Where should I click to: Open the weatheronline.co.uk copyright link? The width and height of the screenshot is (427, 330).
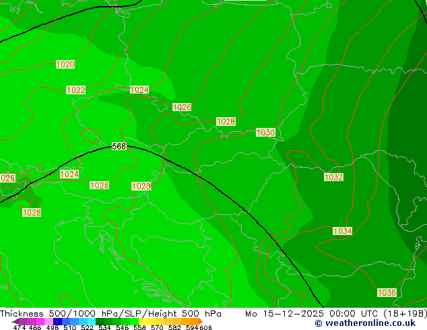(x=365, y=323)
